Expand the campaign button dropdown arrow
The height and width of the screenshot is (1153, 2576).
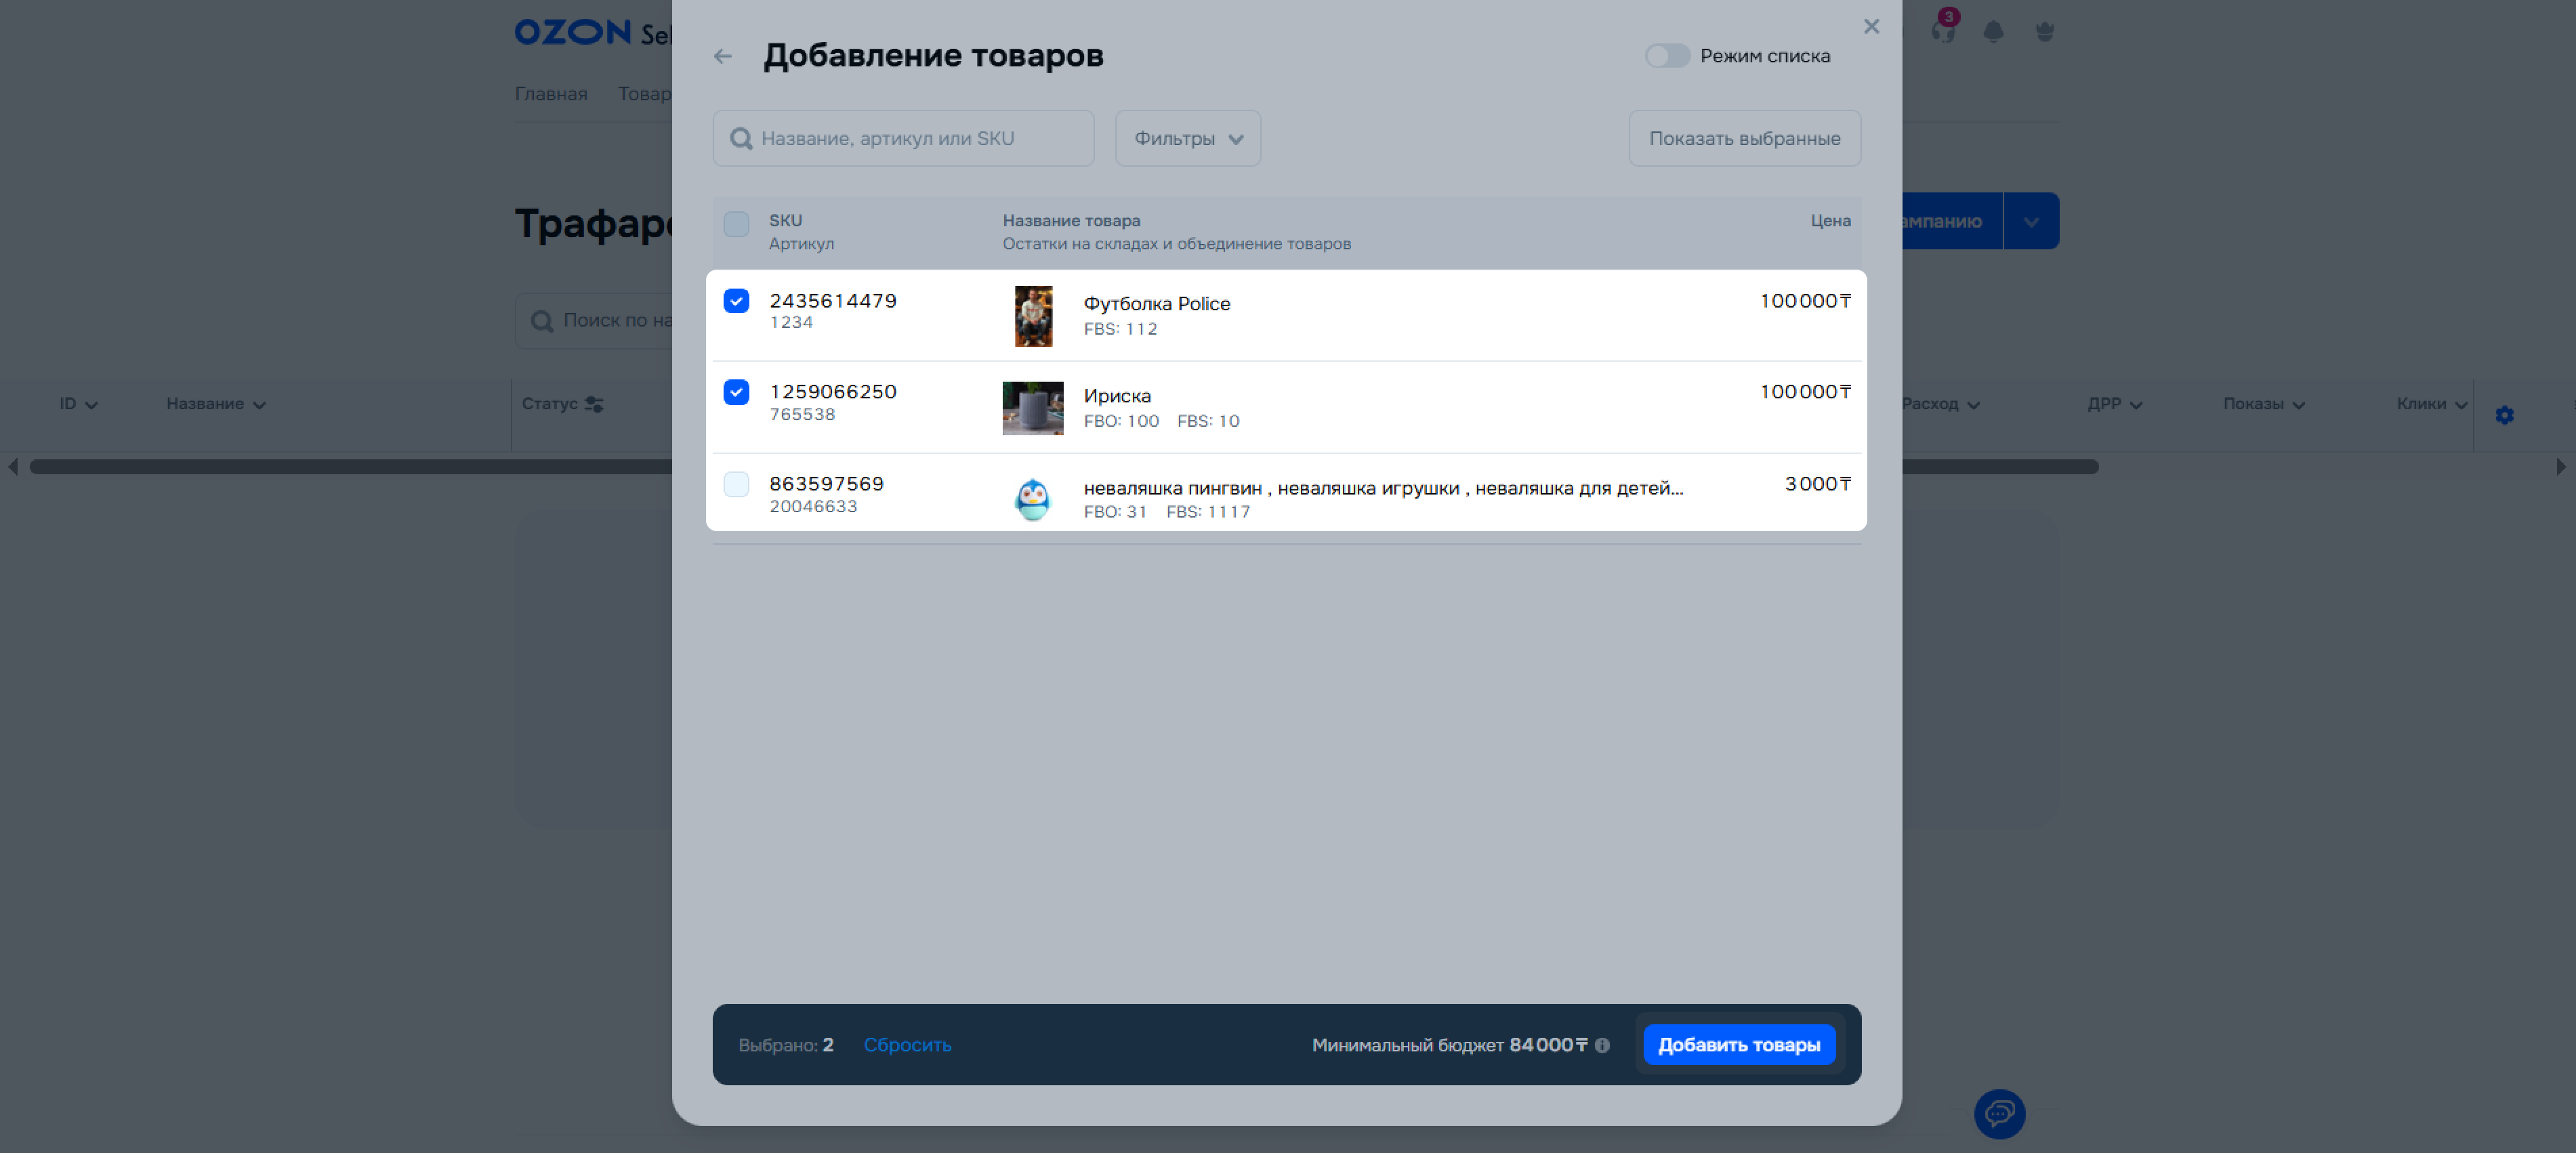[2031, 221]
